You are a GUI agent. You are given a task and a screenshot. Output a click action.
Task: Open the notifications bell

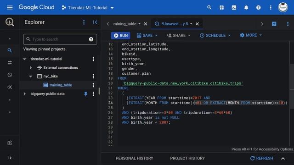246,7
